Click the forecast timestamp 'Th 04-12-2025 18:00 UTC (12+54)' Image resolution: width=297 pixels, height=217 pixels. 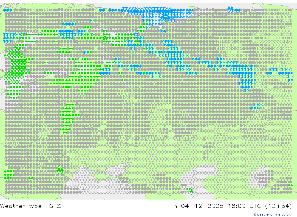(231, 206)
